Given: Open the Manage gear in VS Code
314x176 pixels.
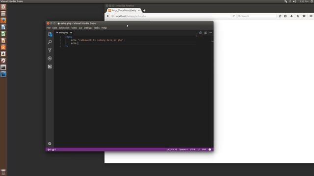Looking at the screenshot, I should (x=50, y=143).
